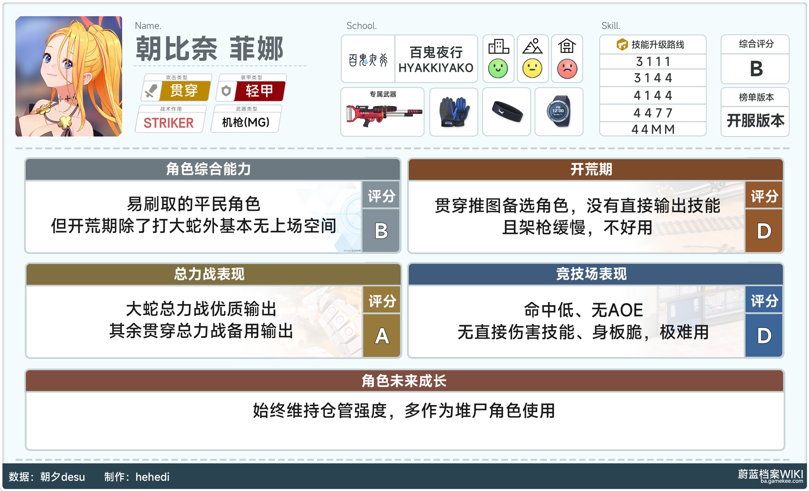Click the green happy face urban terrain icon
This screenshot has height=491, width=809.
[x=498, y=68]
